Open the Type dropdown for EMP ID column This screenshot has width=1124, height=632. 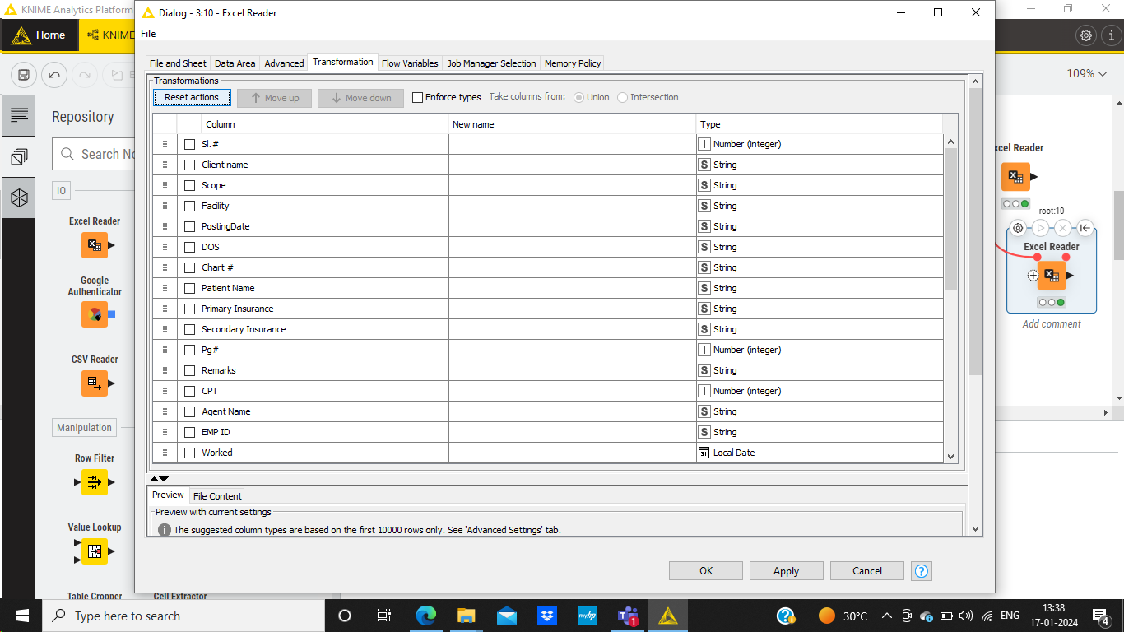(x=820, y=432)
